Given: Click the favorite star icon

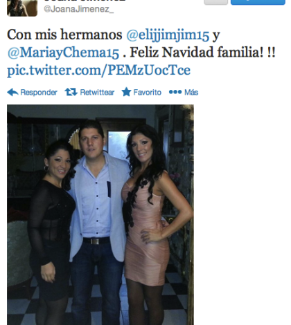Looking at the screenshot, I should (126, 92).
